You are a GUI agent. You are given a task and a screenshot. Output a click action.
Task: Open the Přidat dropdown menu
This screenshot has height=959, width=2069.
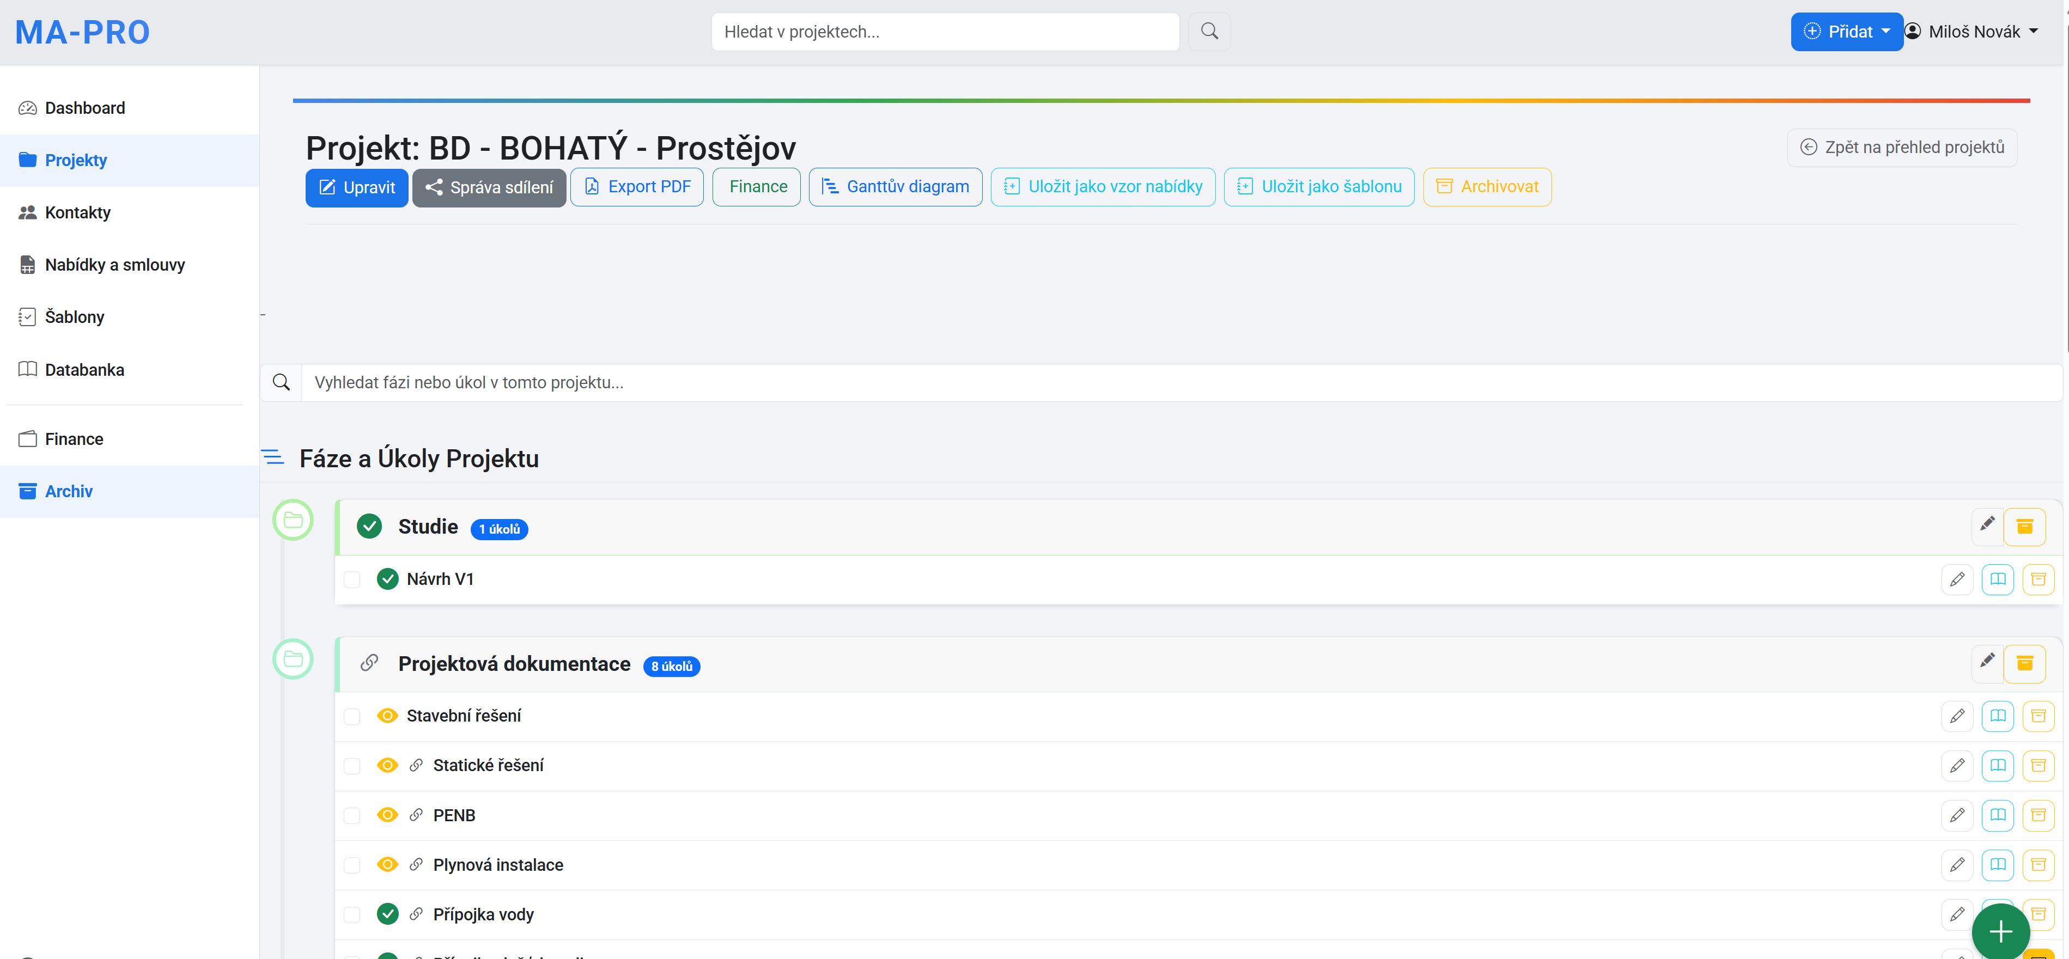[x=1846, y=32]
